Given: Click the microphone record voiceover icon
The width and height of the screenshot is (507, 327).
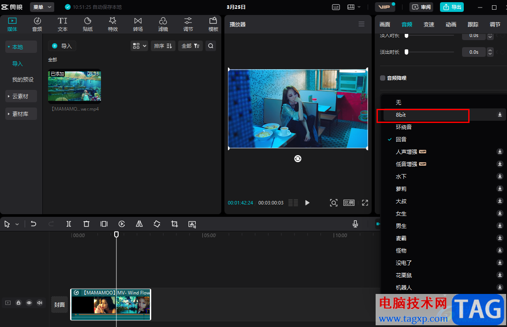Looking at the screenshot, I should tap(355, 224).
